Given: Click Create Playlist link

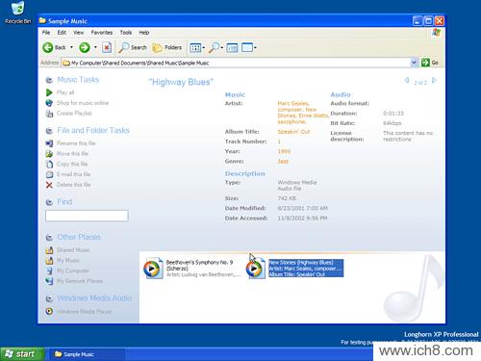Looking at the screenshot, I should 74,114.
